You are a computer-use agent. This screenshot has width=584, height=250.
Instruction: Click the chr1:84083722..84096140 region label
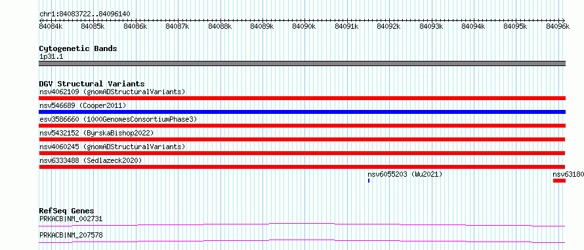coord(85,14)
